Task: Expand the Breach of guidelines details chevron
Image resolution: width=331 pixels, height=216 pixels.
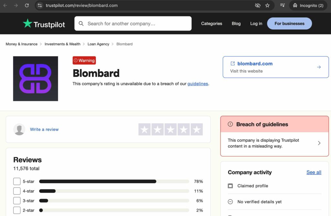Action: pyautogui.click(x=319, y=143)
